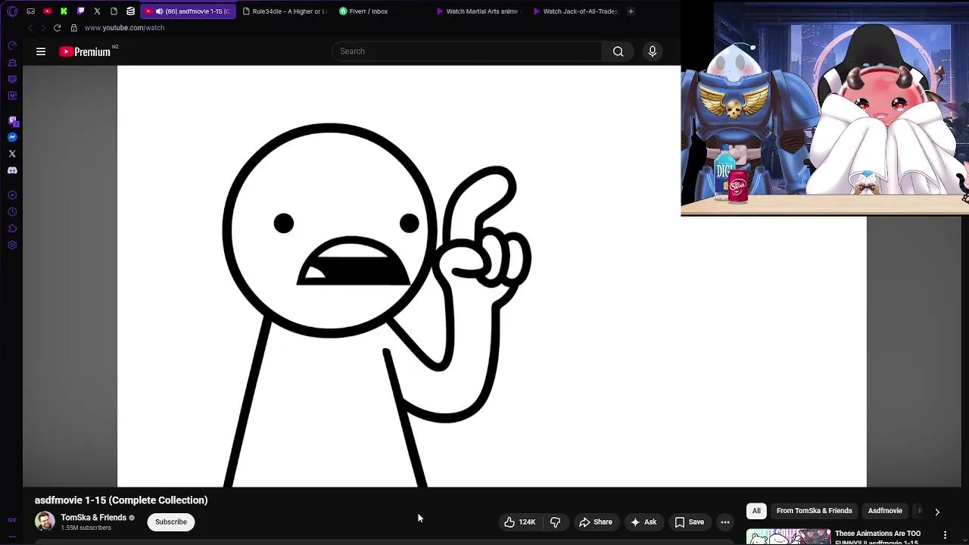This screenshot has height=545, width=969.
Task: Open X (Twitter) in the sidebar
Action: tap(12, 154)
